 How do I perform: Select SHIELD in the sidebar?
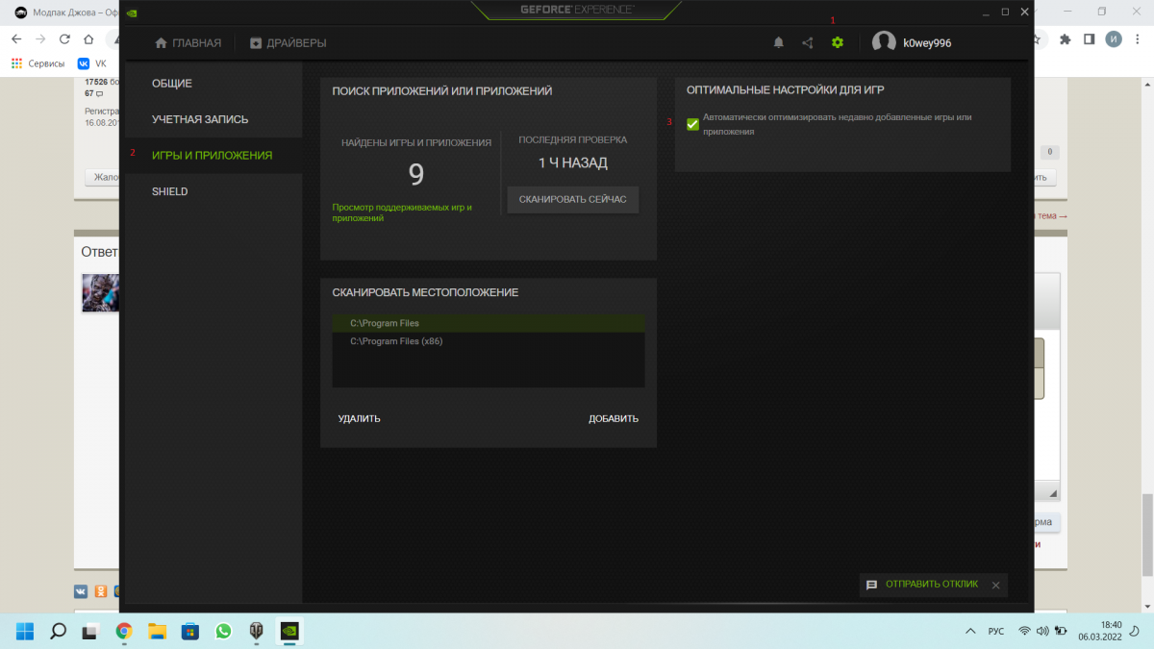[x=169, y=191]
